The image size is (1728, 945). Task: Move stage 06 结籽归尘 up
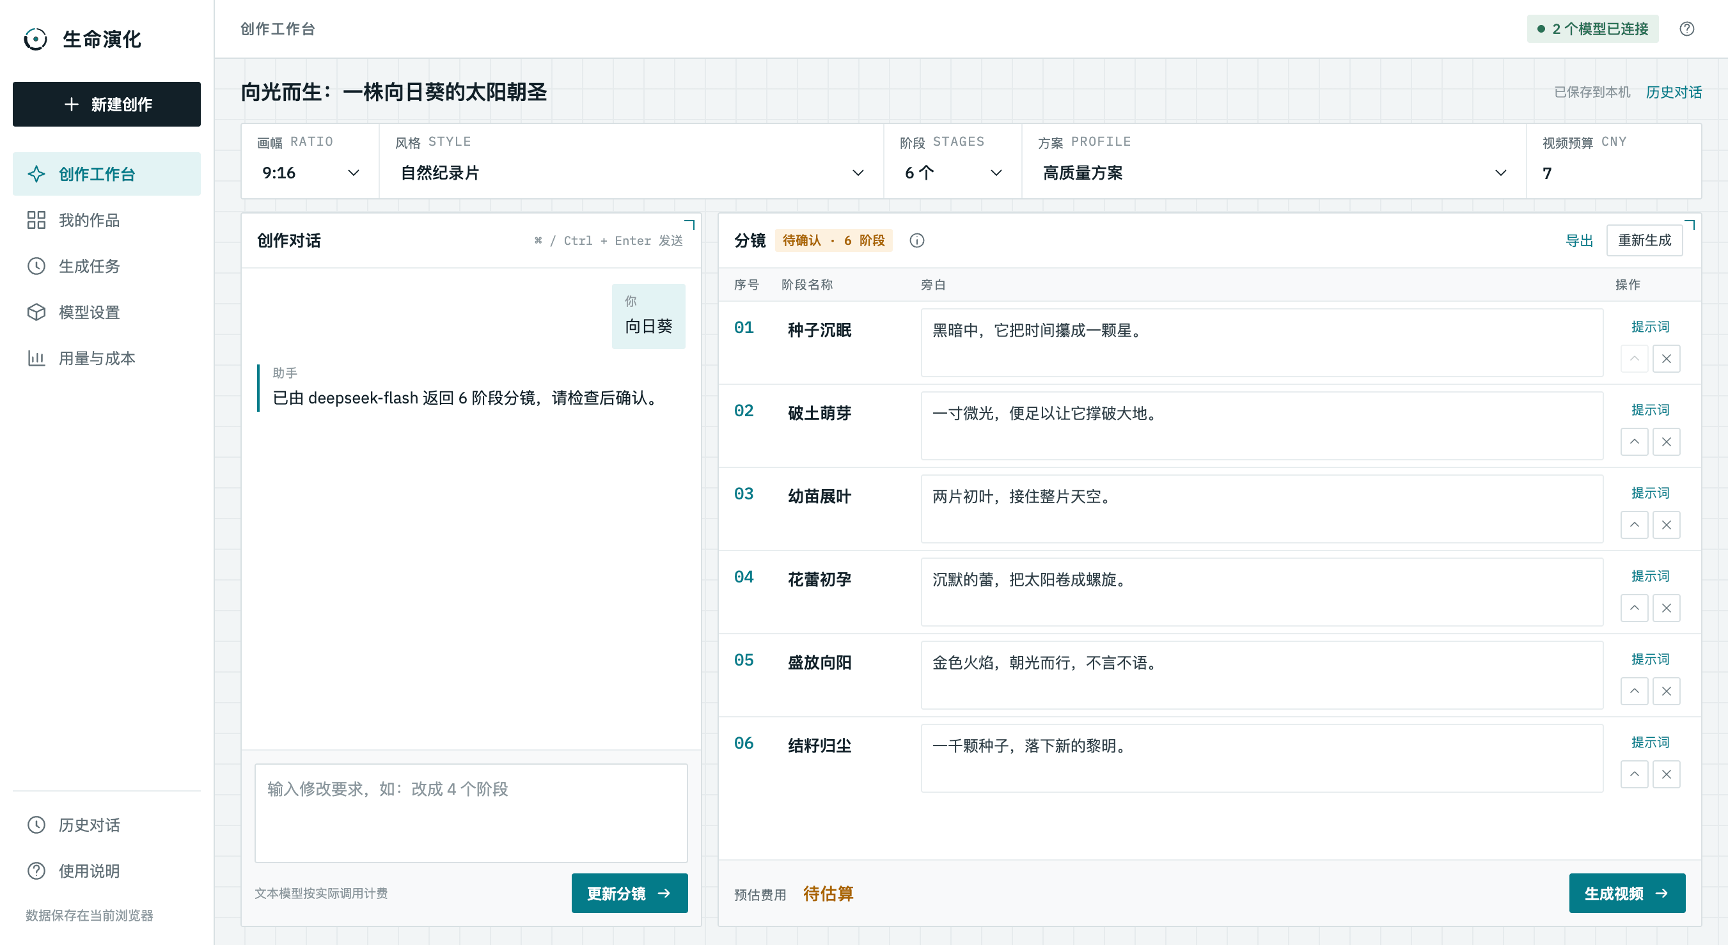coord(1634,775)
